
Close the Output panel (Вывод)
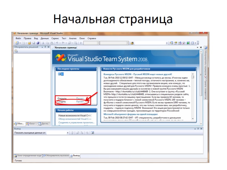(201, 129)
